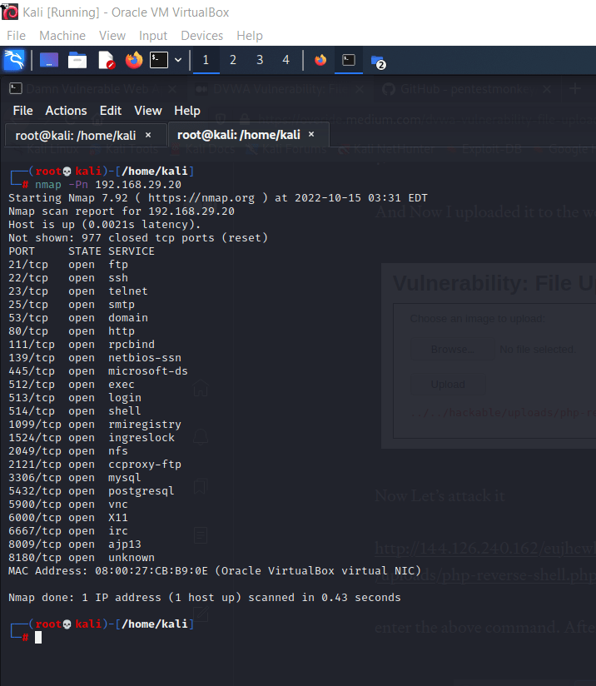596x686 pixels.
Task: Click the https://nmap.org URL in output
Action: [201, 198]
